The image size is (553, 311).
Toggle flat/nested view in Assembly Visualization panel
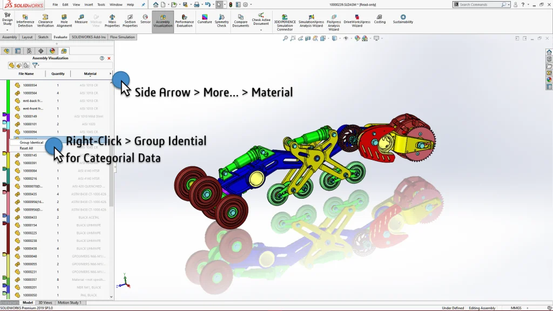11,65
